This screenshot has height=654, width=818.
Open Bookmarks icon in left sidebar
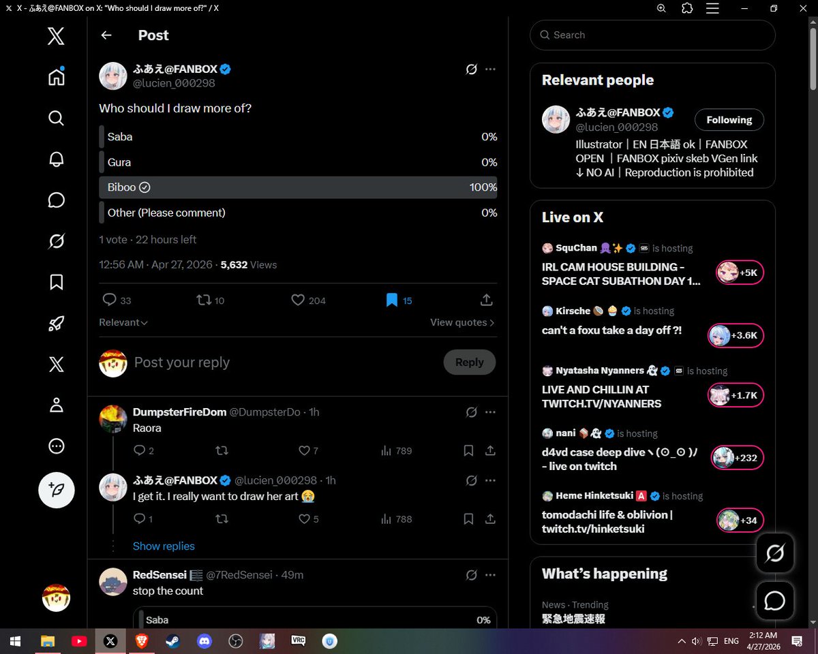coord(56,282)
